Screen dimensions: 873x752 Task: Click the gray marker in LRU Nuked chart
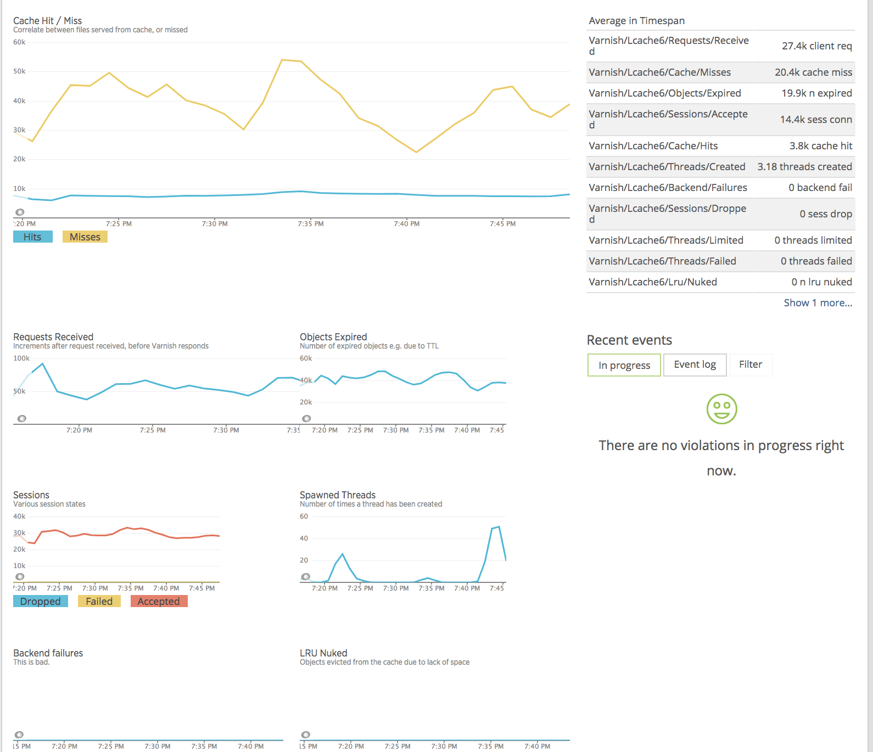pyautogui.click(x=306, y=735)
